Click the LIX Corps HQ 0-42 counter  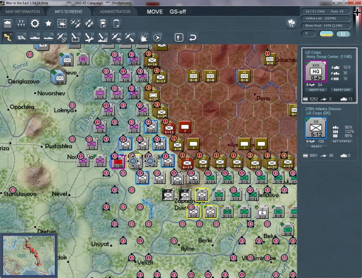click(316, 71)
